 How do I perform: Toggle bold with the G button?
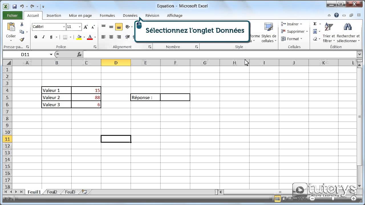pyautogui.click(x=36, y=37)
